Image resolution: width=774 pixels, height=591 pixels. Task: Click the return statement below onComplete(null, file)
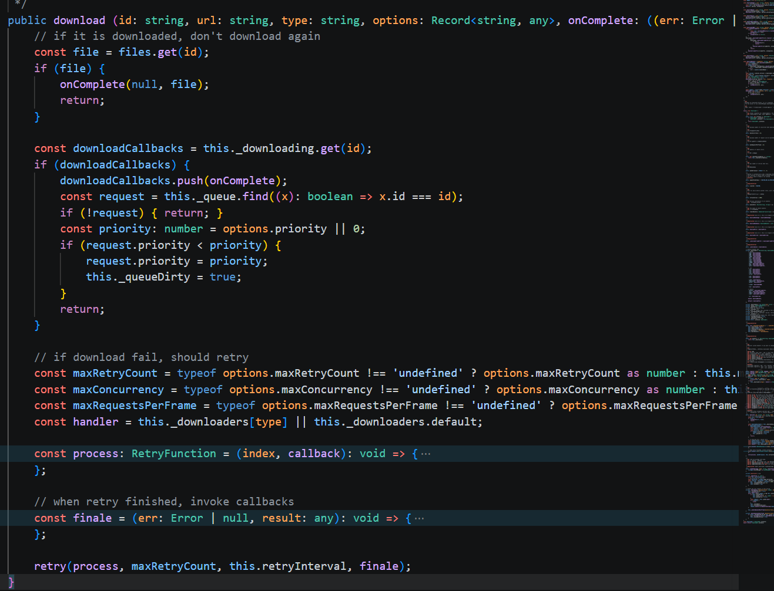tap(82, 100)
